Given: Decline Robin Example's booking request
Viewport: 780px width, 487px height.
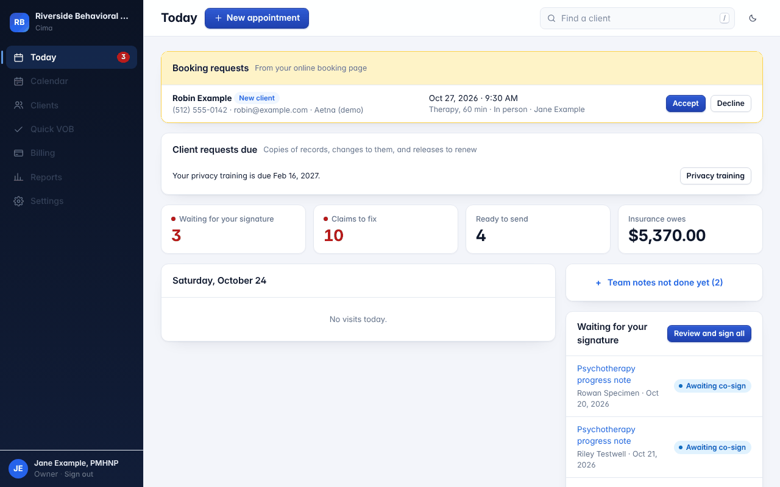Looking at the screenshot, I should tap(731, 103).
